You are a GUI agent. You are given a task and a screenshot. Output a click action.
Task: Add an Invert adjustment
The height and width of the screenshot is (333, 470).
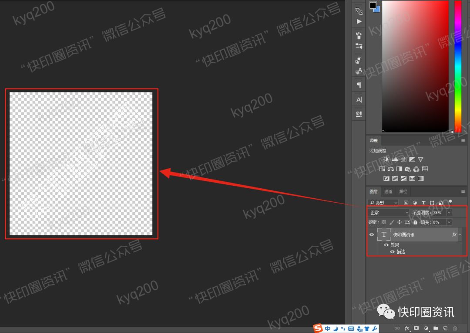click(386, 179)
